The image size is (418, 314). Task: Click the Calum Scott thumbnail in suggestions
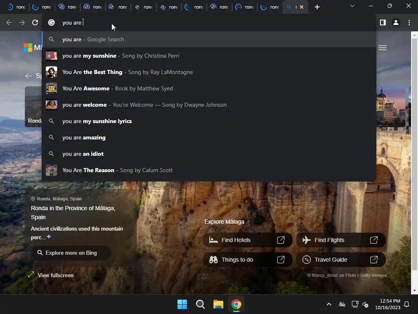coord(51,170)
